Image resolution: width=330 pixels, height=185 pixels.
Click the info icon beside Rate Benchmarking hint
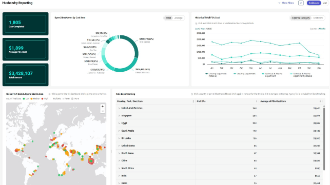click(192, 94)
